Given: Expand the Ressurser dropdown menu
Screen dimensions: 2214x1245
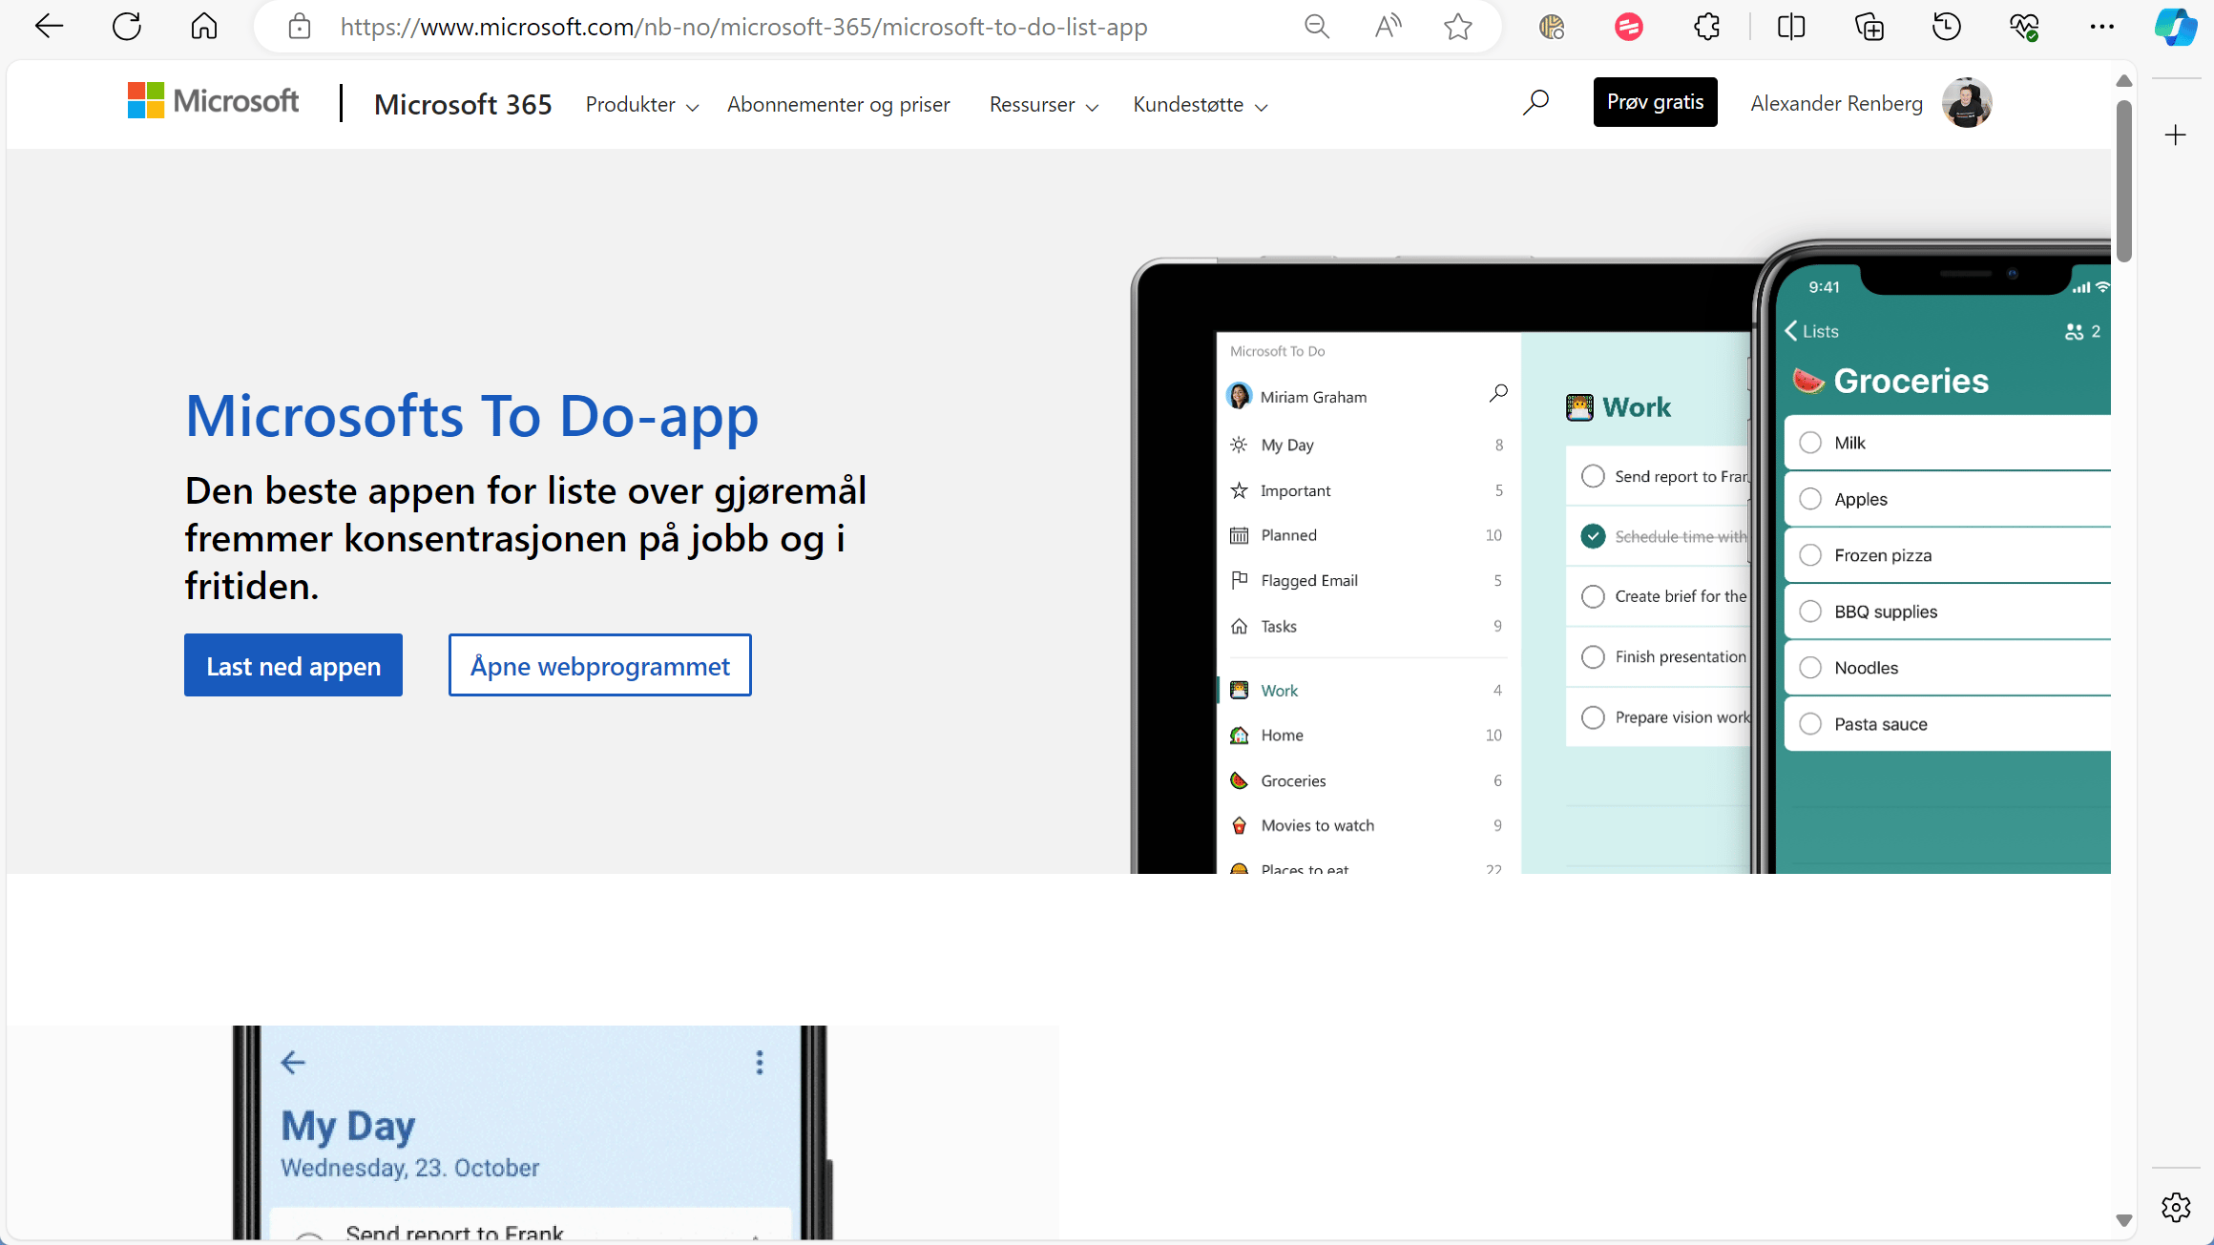Looking at the screenshot, I should point(1041,103).
